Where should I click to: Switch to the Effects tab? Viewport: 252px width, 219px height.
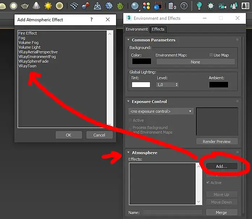[158, 29]
